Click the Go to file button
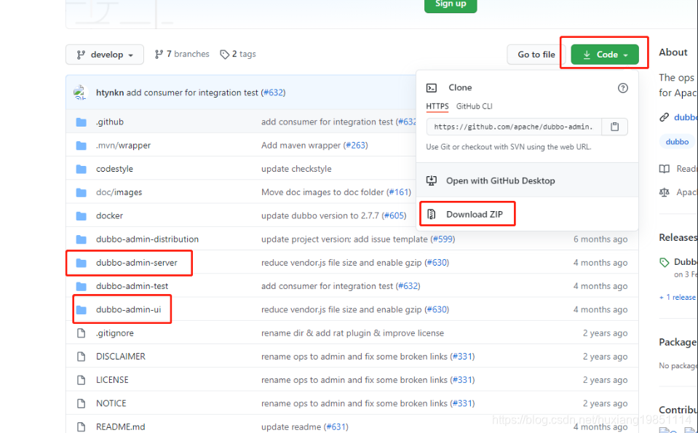The width and height of the screenshot is (698, 433). click(x=536, y=55)
